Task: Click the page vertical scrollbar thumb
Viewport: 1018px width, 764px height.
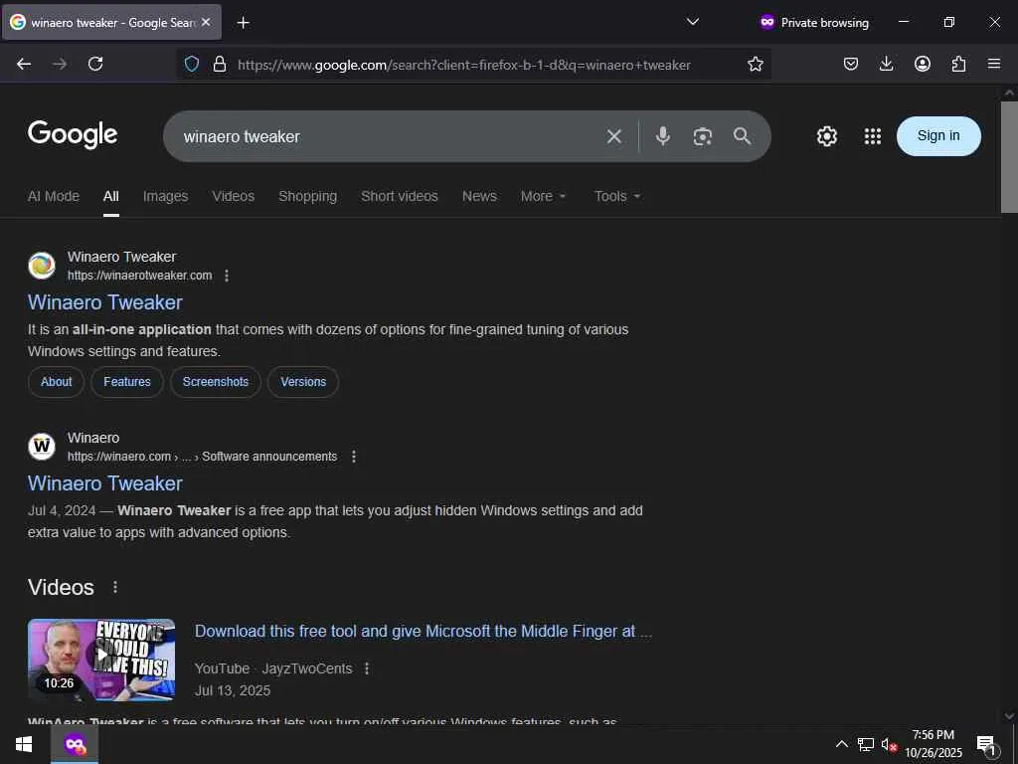Action: tap(1009, 156)
